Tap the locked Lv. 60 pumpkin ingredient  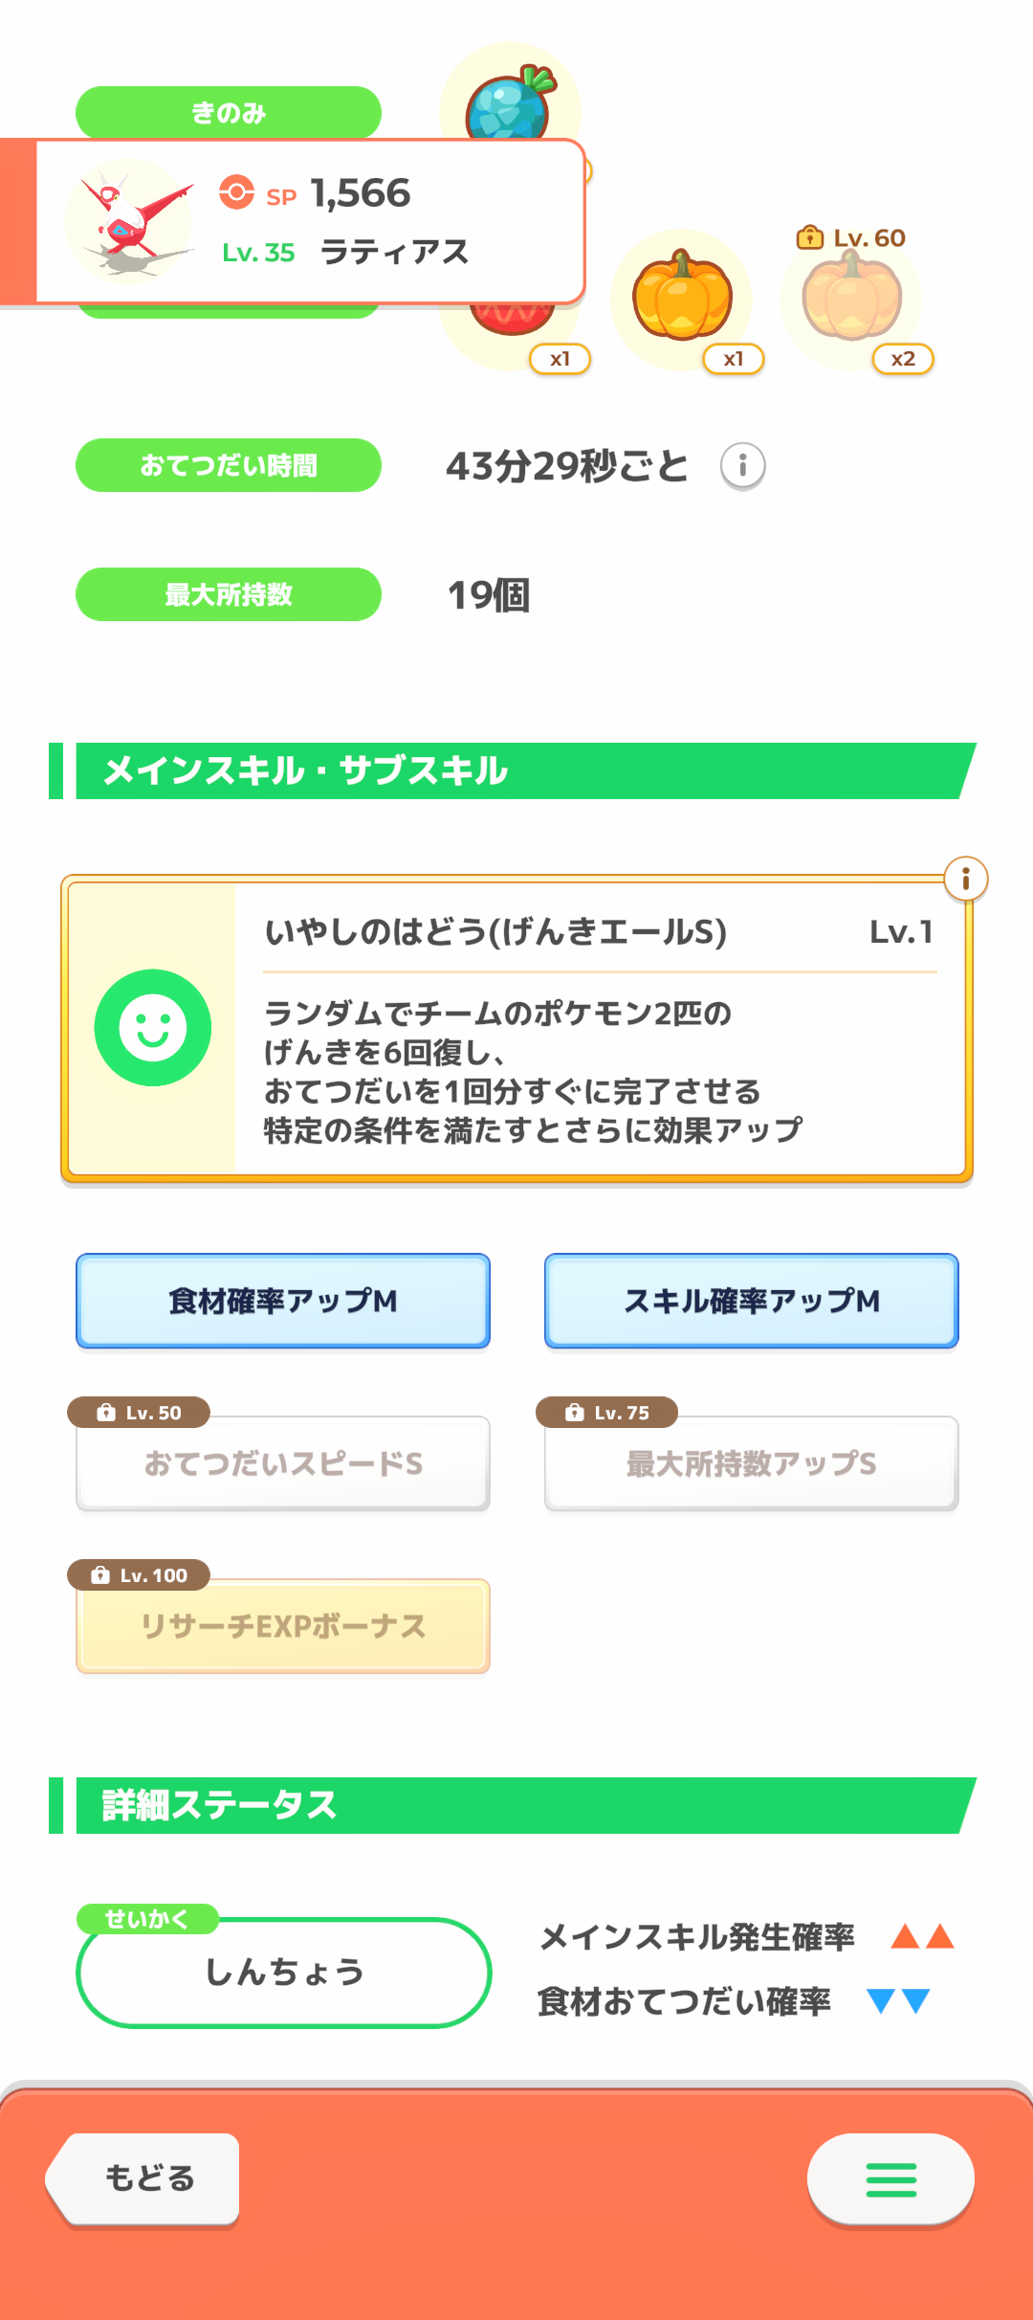pyautogui.click(x=851, y=299)
